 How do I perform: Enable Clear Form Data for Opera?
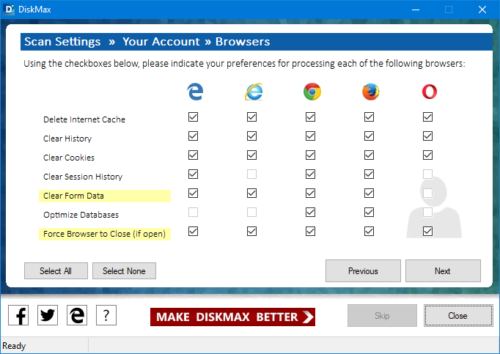tap(427, 193)
